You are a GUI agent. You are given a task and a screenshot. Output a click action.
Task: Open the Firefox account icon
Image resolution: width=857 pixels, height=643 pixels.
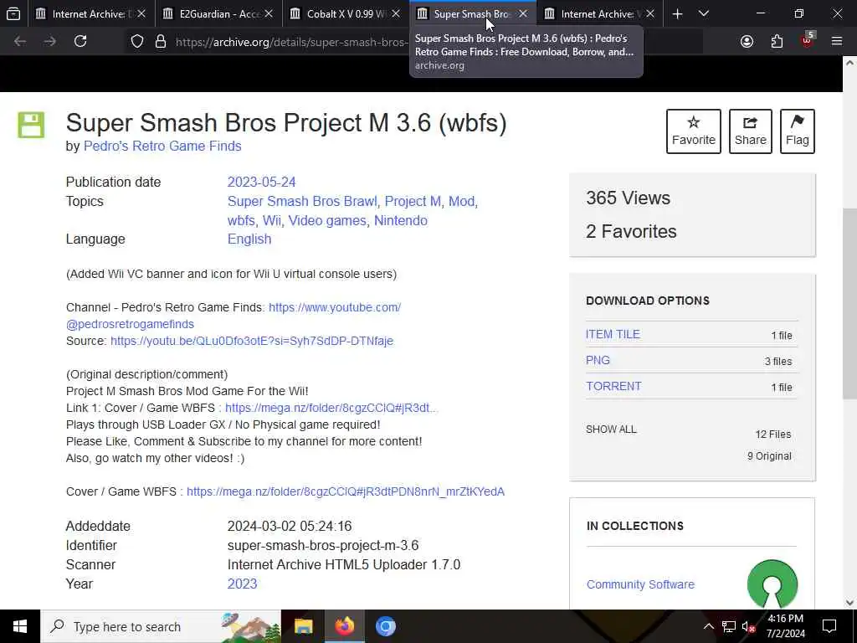click(x=747, y=42)
